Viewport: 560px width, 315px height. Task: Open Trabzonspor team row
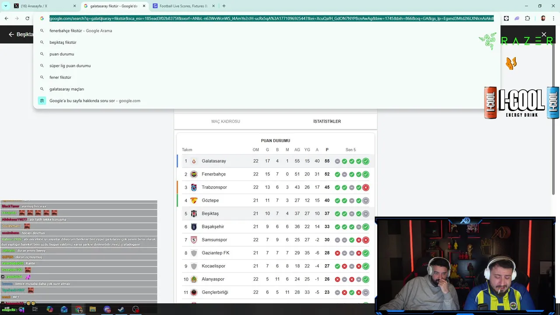click(x=276, y=187)
